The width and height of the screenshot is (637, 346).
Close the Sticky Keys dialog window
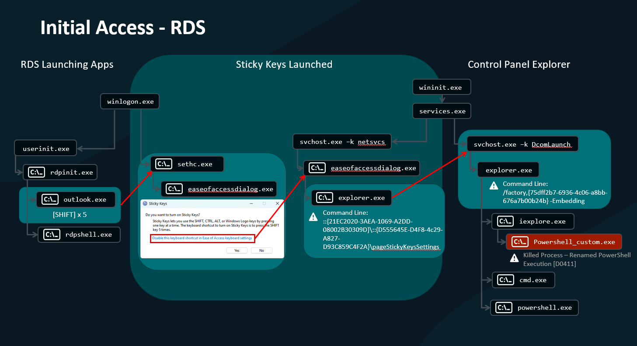point(277,204)
